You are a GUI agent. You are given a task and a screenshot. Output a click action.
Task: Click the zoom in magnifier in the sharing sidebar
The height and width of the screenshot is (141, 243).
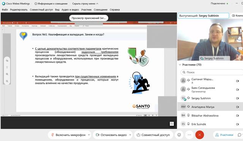tap(7, 74)
